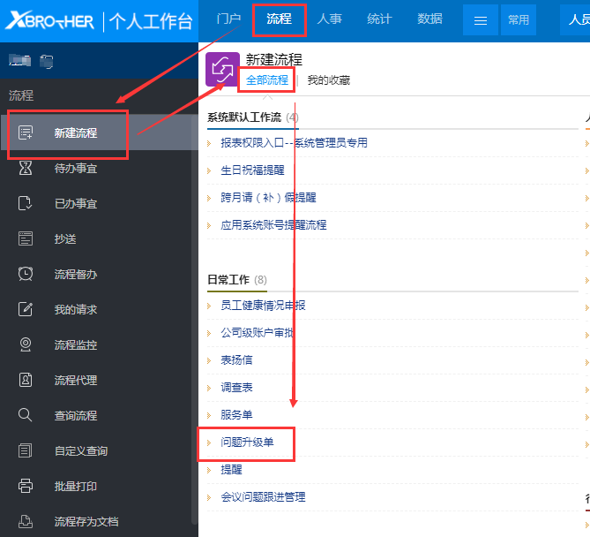Select 待办事宜 in the sidebar
This screenshot has width=590, height=537.
coord(76,168)
